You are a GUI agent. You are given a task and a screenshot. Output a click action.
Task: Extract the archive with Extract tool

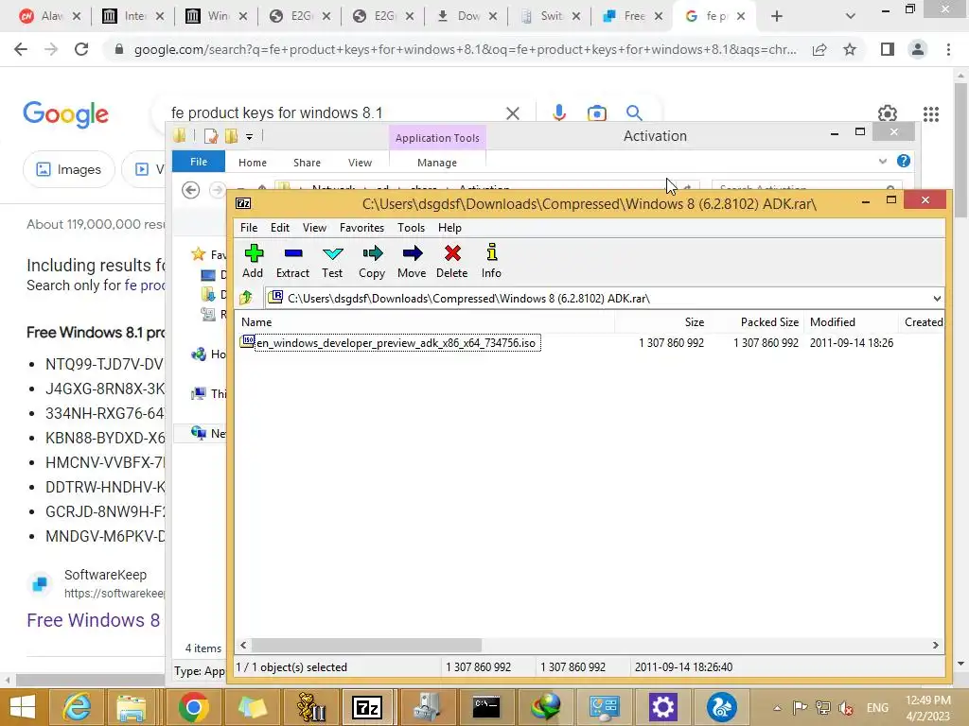pos(292,261)
